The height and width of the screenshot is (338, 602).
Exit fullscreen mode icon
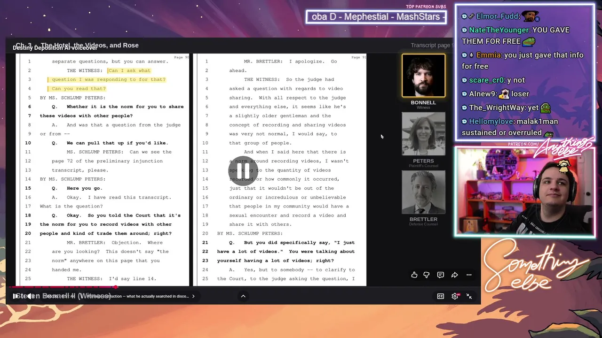(469, 296)
